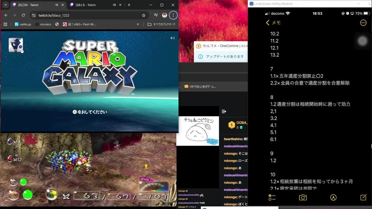Screen dimensions: 372x209
Task: Open the camera from the Notes toolbar
Action: pyautogui.click(x=303, y=197)
